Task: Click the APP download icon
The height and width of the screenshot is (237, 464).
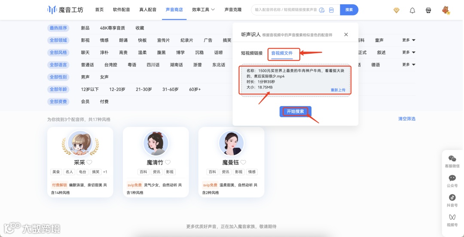Action: [x=428, y=10]
